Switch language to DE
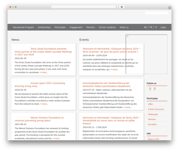 tap(145, 27)
